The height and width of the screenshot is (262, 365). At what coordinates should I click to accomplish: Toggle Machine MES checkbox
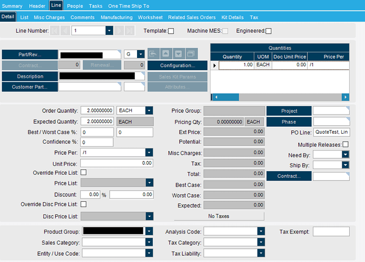(x=225, y=31)
